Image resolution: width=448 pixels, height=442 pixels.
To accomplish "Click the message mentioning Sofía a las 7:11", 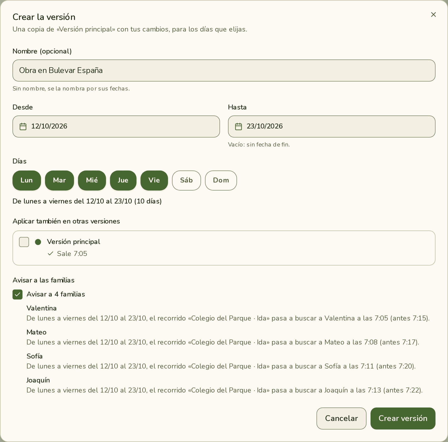I will pos(221,366).
